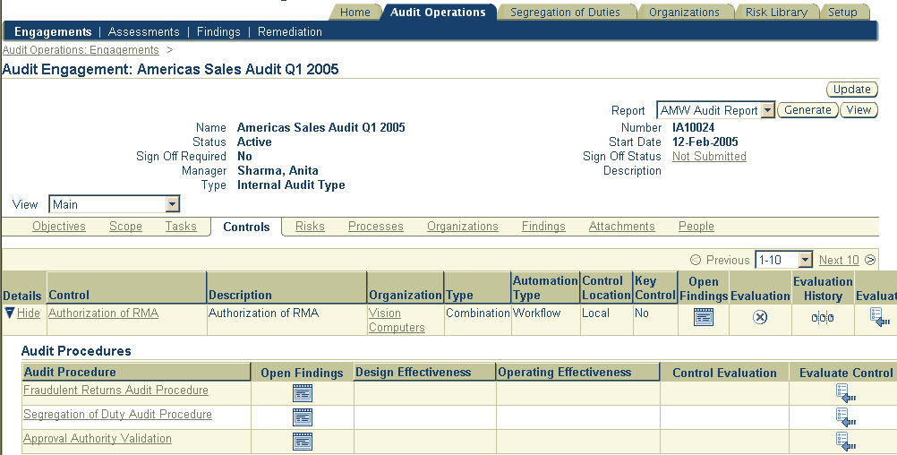This screenshot has height=455, width=897.
Task: Click the Update button
Action: 852,90
